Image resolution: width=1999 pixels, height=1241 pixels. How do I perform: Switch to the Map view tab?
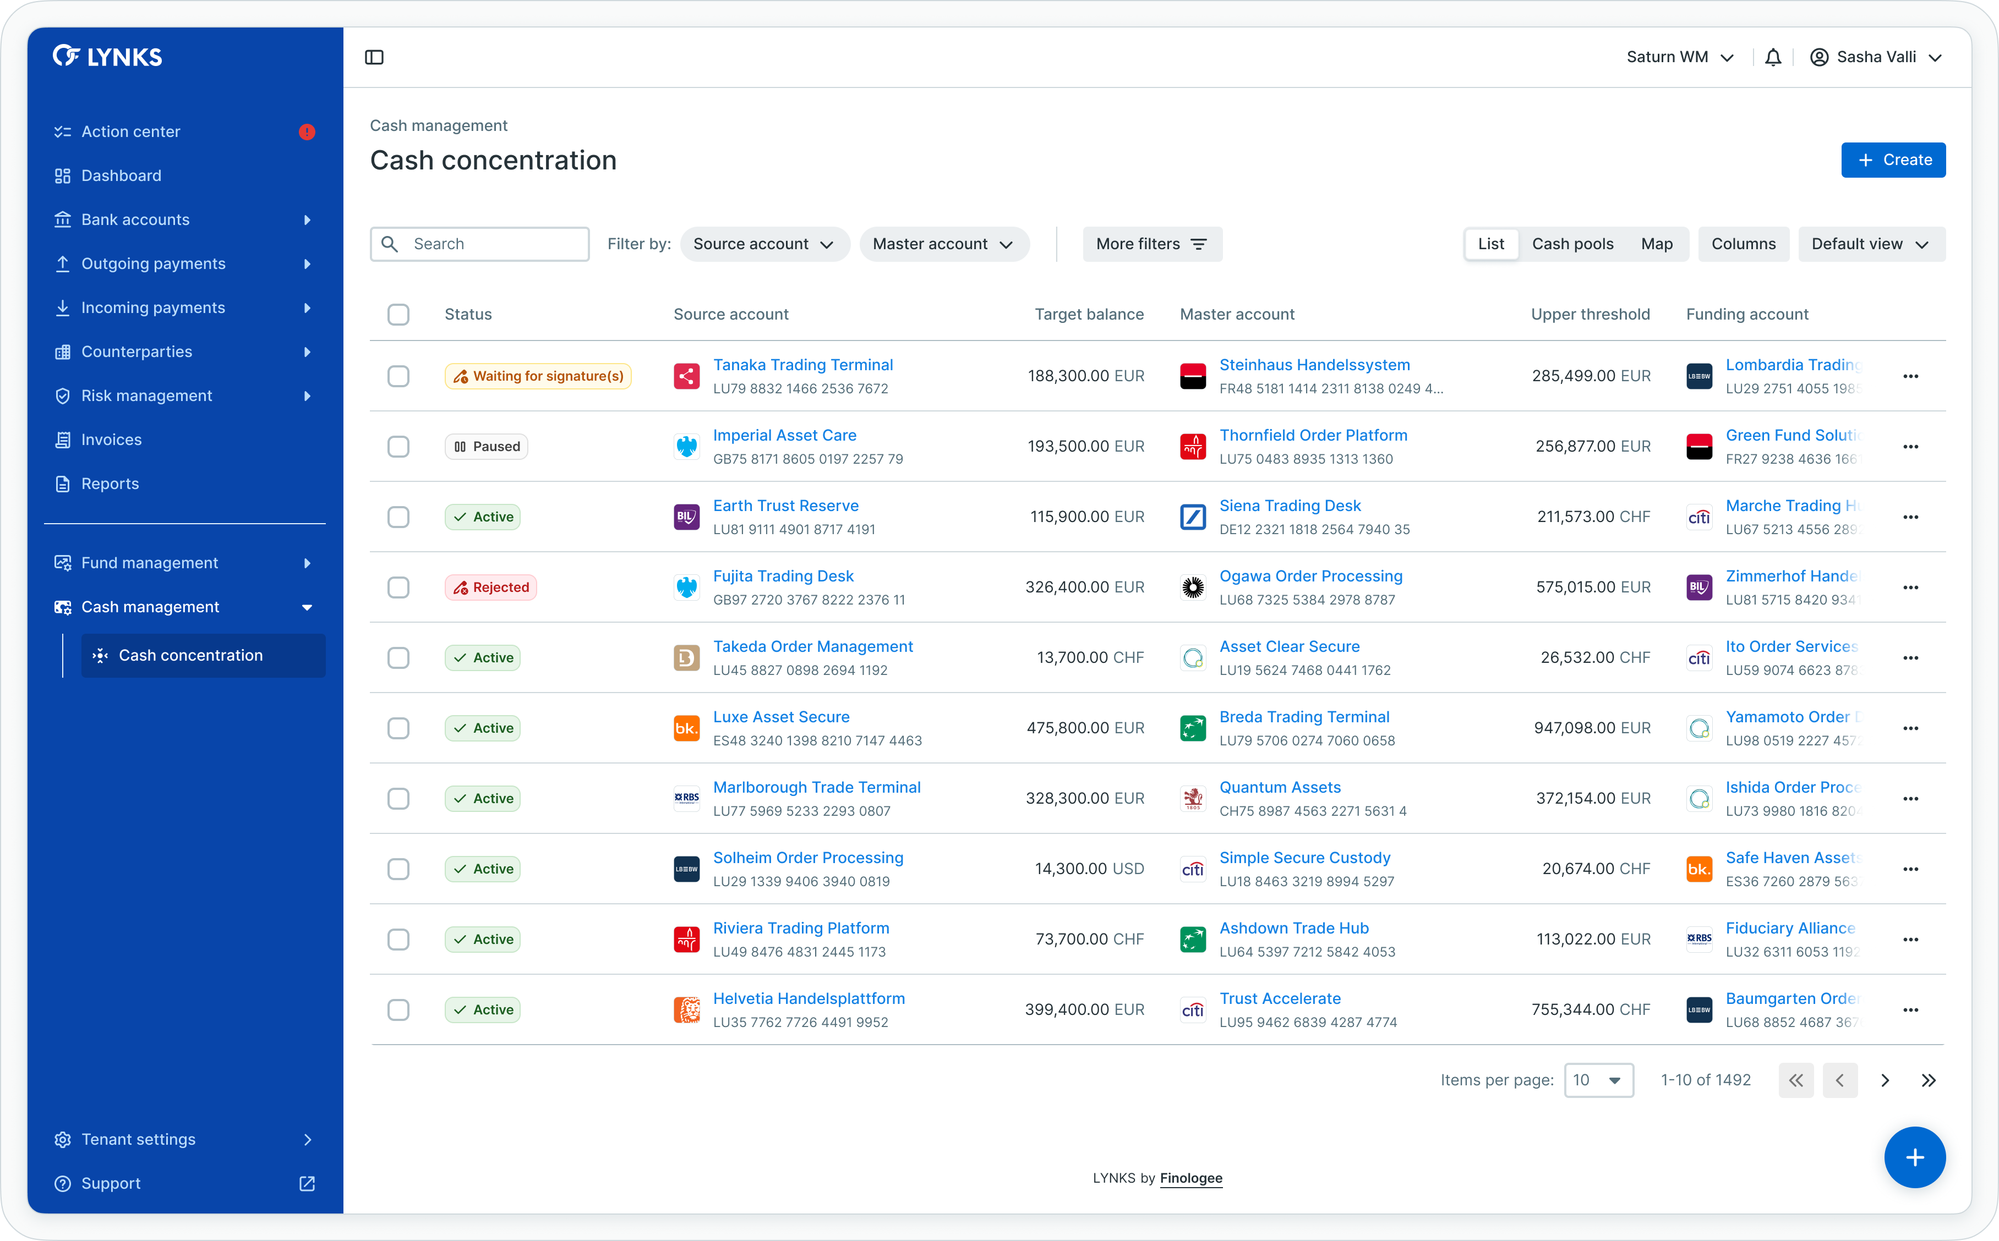(1656, 245)
